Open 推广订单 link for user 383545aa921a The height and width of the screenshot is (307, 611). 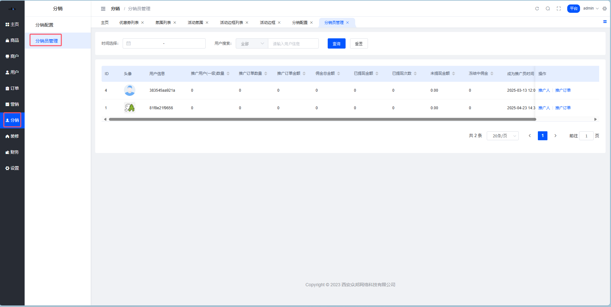(563, 90)
